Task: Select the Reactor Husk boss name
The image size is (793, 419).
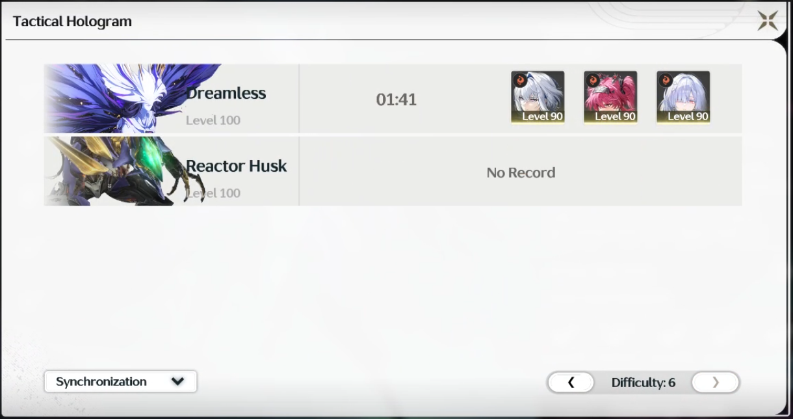Action: tap(237, 166)
